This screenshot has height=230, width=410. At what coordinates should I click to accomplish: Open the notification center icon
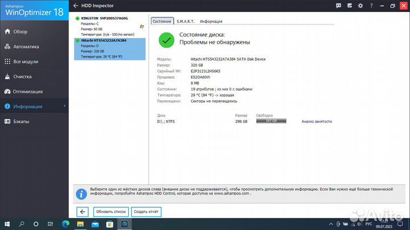pos(400,224)
